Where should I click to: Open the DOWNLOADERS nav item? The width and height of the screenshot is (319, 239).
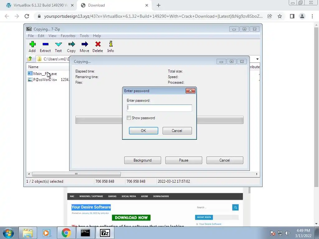pyautogui.click(x=161, y=196)
